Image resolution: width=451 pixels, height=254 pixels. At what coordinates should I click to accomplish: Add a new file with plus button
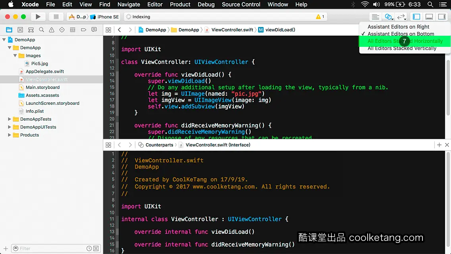tap(6, 248)
